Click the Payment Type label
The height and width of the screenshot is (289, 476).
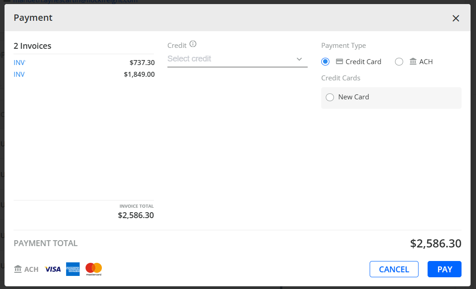tap(343, 46)
